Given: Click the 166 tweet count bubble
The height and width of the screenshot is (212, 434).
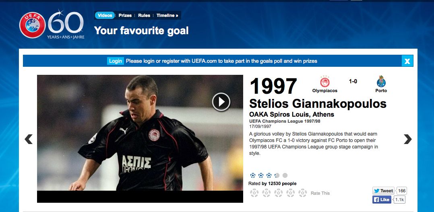Looking at the screenshot, I should pos(402,191).
